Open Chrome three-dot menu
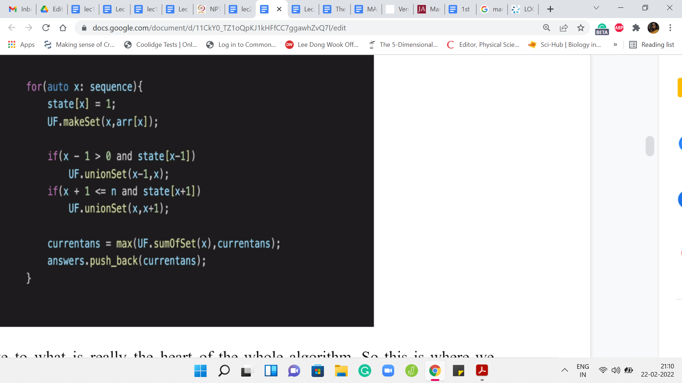Screen dimensions: 682x383 (x=670, y=28)
